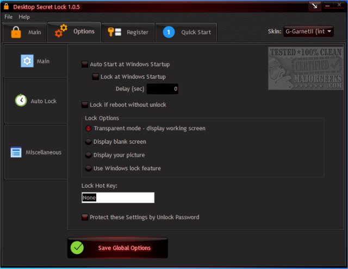Toggle Lock if reboot without unlock
This screenshot has width=348, height=269.
85,105
